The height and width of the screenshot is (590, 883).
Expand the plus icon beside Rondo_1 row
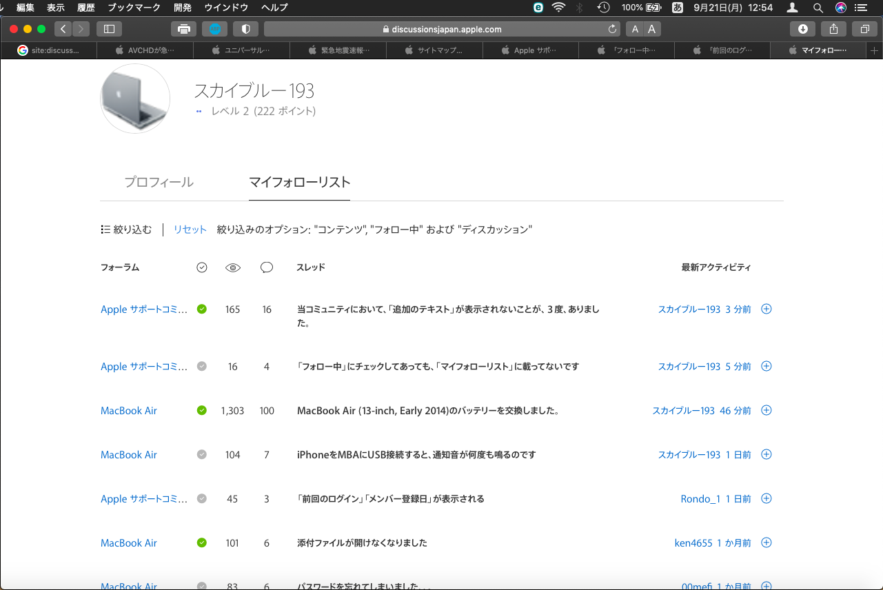tap(766, 498)
